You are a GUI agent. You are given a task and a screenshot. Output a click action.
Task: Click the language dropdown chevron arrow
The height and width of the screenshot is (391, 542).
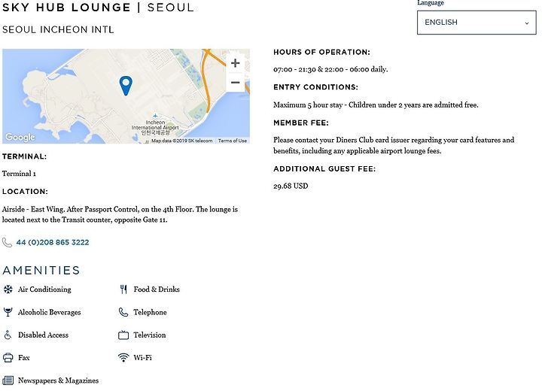click(527, 23)
